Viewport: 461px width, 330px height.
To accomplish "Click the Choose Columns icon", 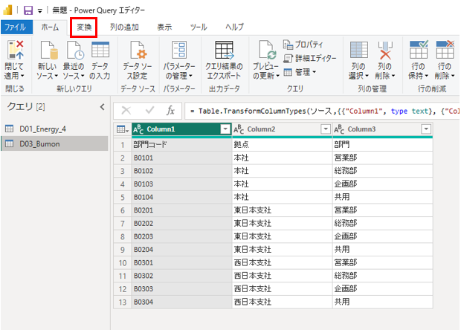I will point(358,50).
